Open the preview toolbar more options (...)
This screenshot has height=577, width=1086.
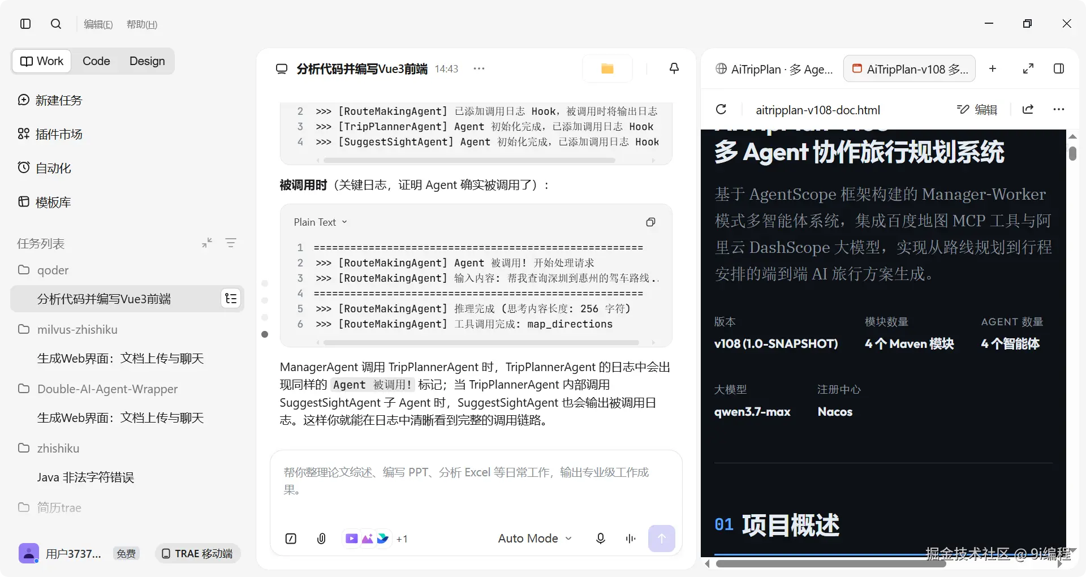(1059, 109)
